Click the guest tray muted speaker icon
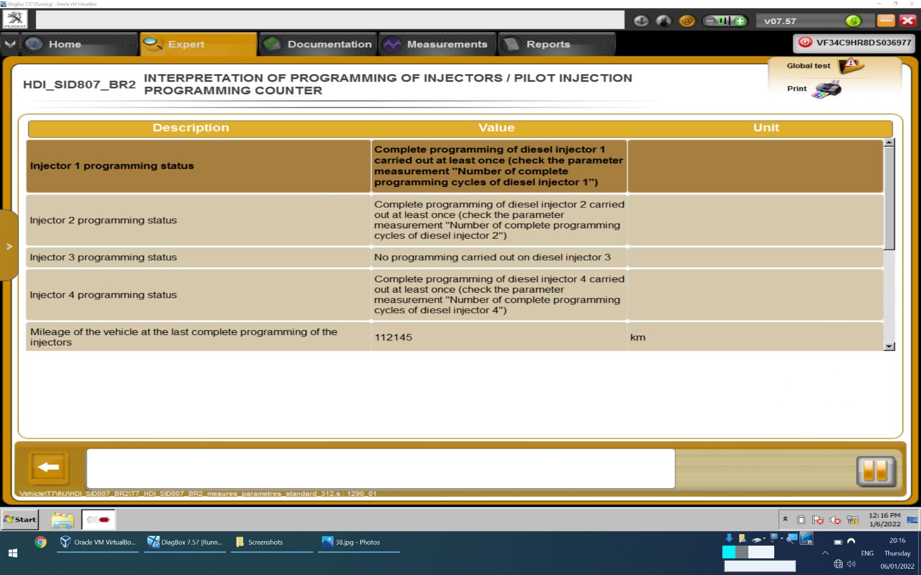 click(x=835, y=520)
